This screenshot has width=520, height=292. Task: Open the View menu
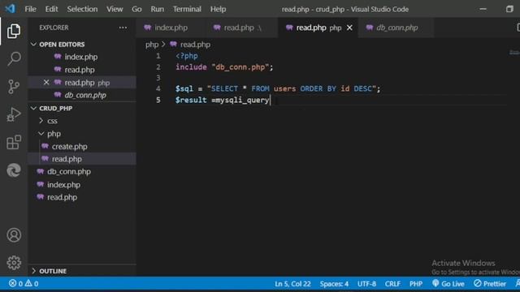[115, 9]
